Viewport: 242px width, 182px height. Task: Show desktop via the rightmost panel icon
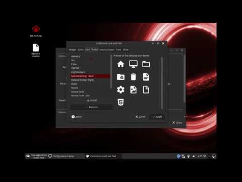coord(214,156)
